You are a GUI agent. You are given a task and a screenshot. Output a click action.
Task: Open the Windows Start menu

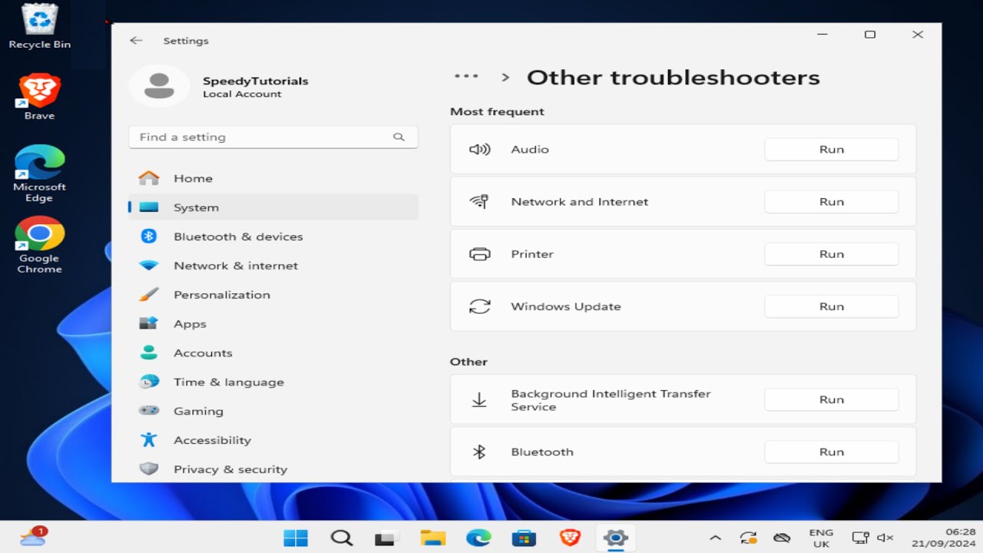click(296, 538)
